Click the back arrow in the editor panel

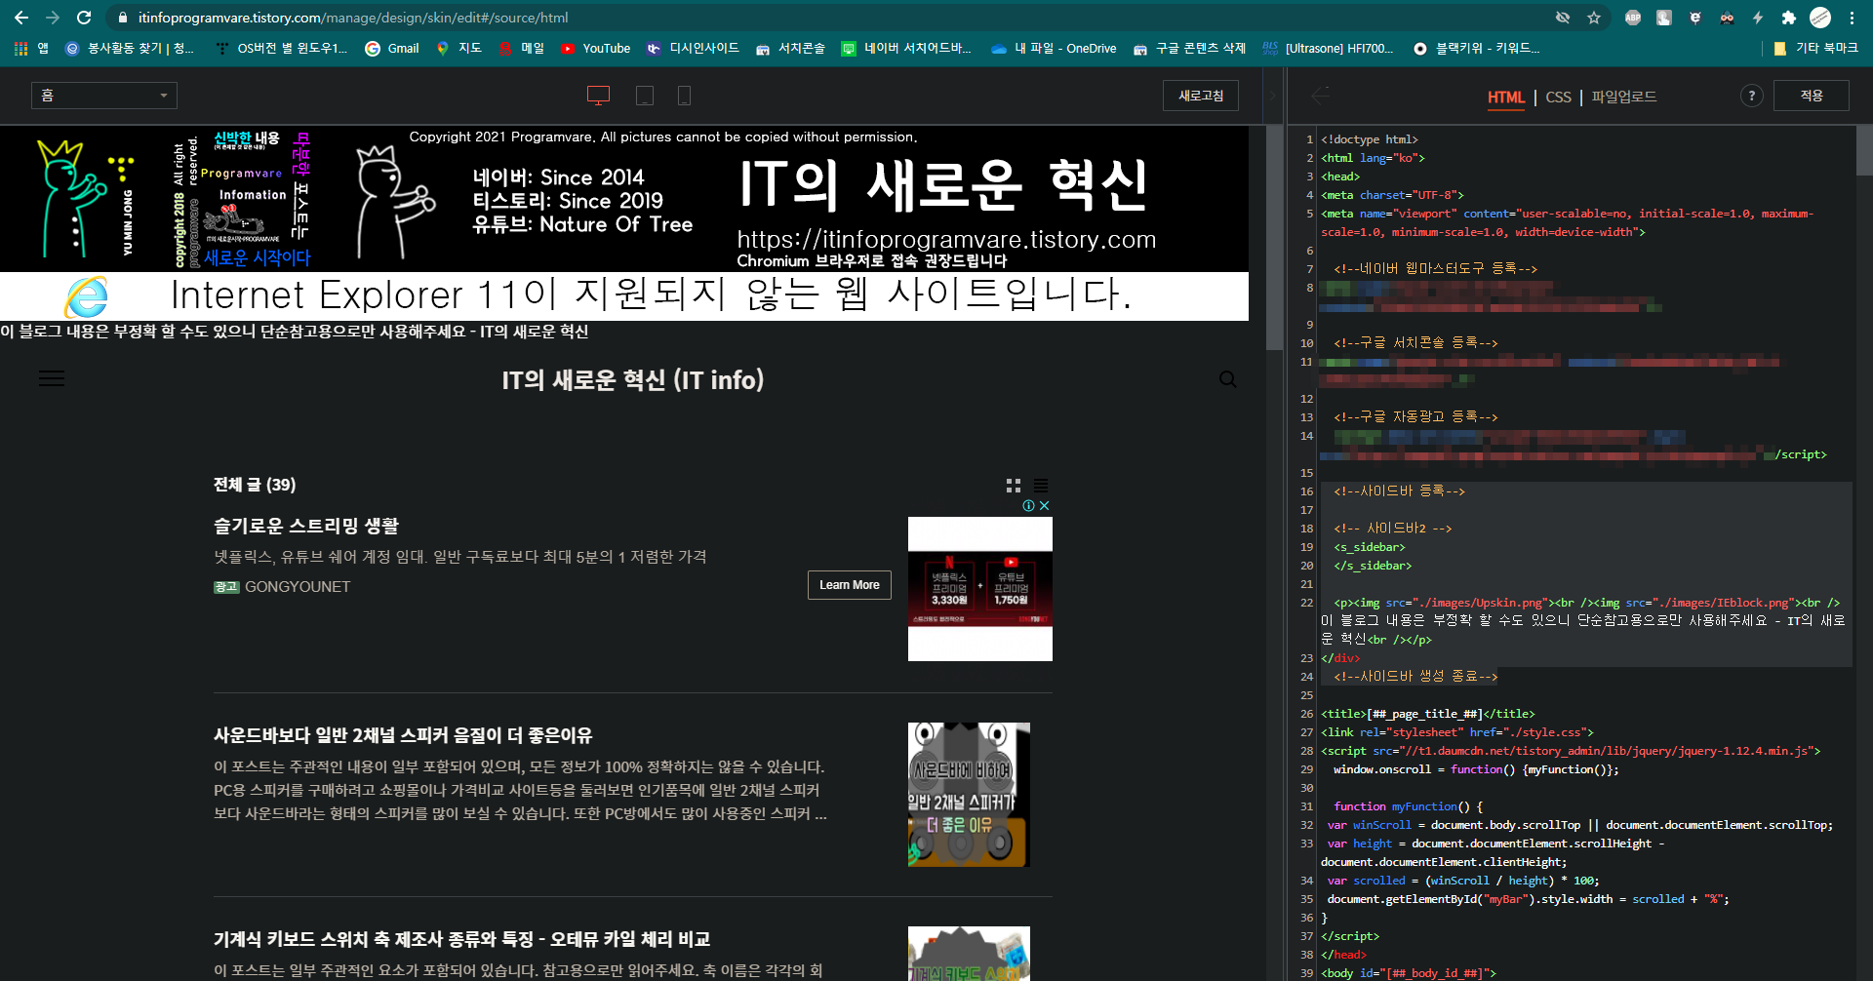point(1321,96)
